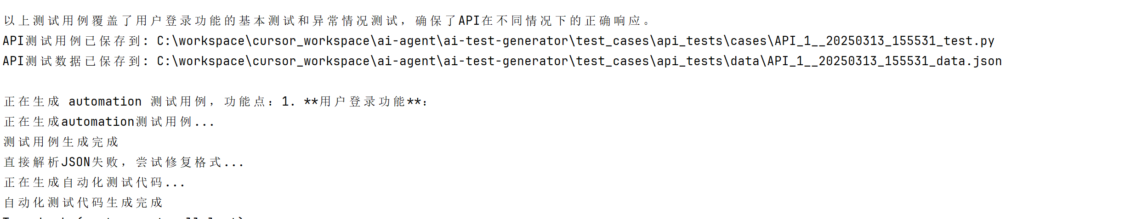The image size is (1131, 219).
Task: Click the "尝试修复格式..." text
Action: coord(189,163)
